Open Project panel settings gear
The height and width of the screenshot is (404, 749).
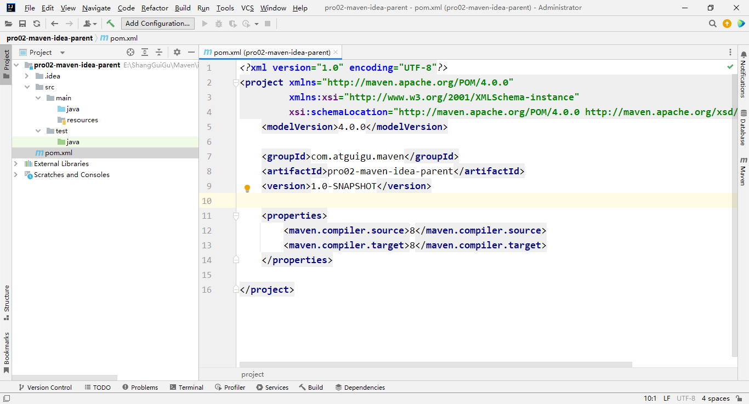pos(177,52)
